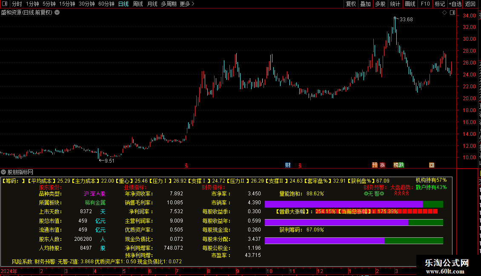Image resolution: width=481 pixels, height=276 pixels.
Task: Click the diamond icon near chart top-right
Action: tap(444, 13)
